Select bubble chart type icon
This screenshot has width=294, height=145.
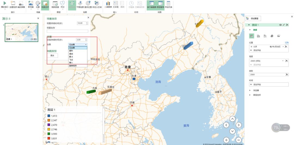[x=265, y=36]
